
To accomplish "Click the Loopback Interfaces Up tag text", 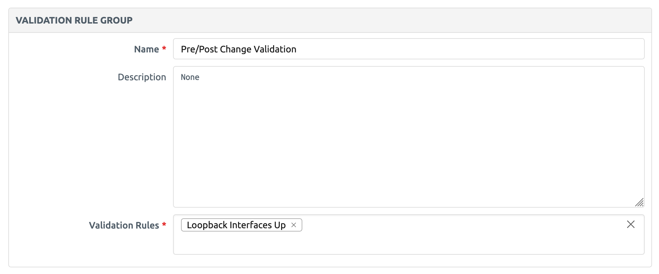I will [x=236, y=225].
